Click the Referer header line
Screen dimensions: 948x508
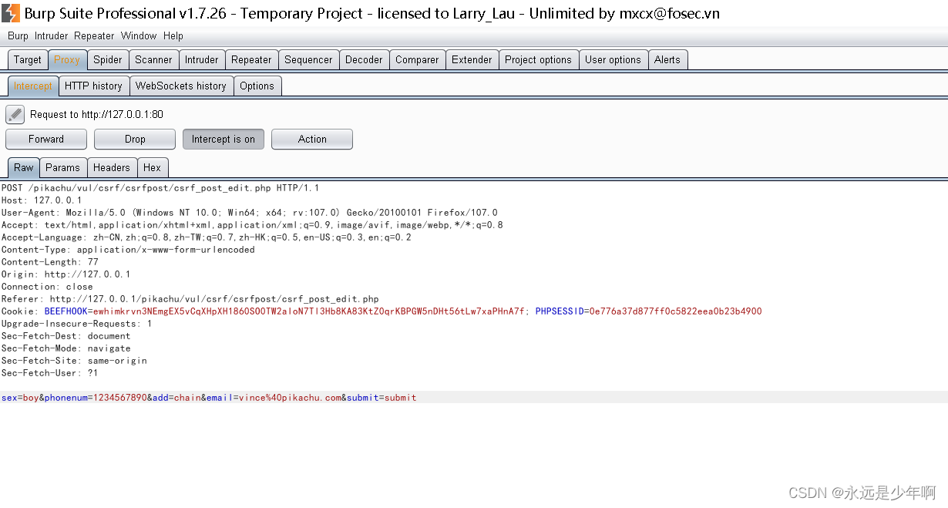tap(190, 299)
